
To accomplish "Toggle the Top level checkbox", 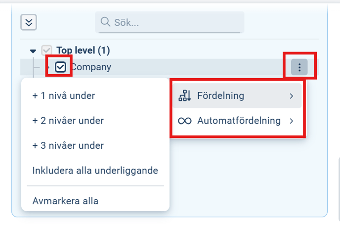I will 46,50.
